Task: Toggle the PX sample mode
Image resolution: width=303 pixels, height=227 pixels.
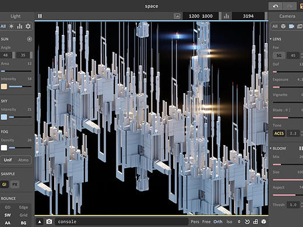Action: pyautogui.click(x=15, y=185)
